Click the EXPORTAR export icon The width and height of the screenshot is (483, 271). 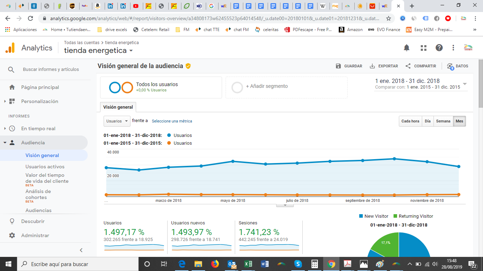(x=372, y=66)
